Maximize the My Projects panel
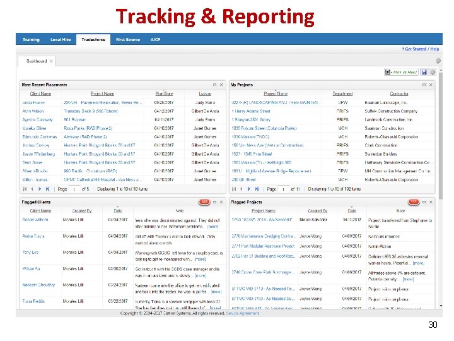454x341 pixels. click(424, 85)
